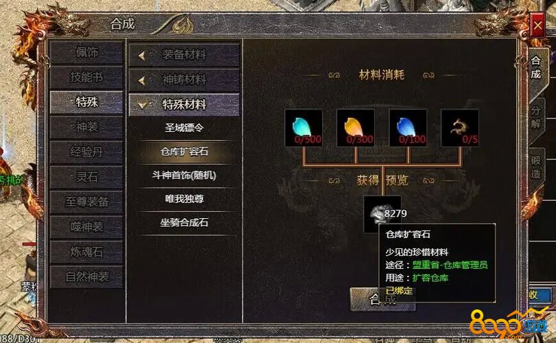Select the blue gem material slot
This screenshot has width=556, height=343.
[x=408, y=128]
